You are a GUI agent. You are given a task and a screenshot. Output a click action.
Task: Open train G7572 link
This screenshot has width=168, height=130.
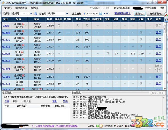click(x=6, y=47)
